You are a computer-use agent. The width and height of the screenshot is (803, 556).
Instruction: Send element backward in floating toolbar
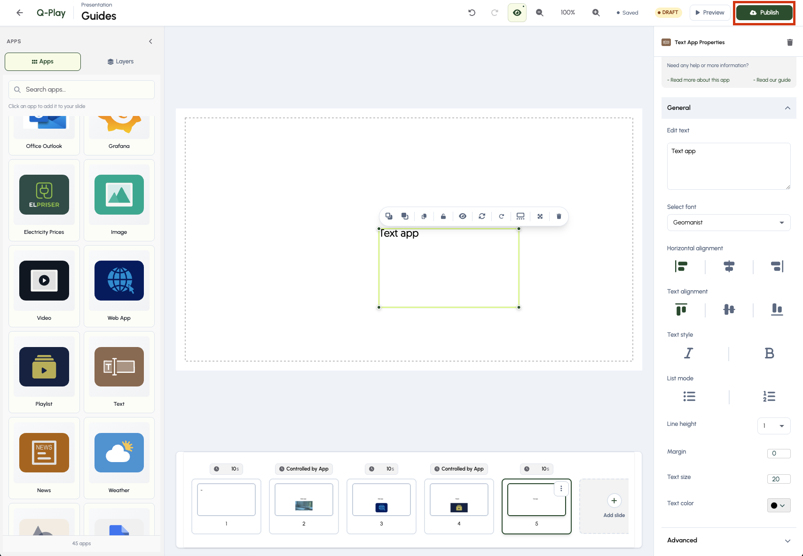(389, 216)
